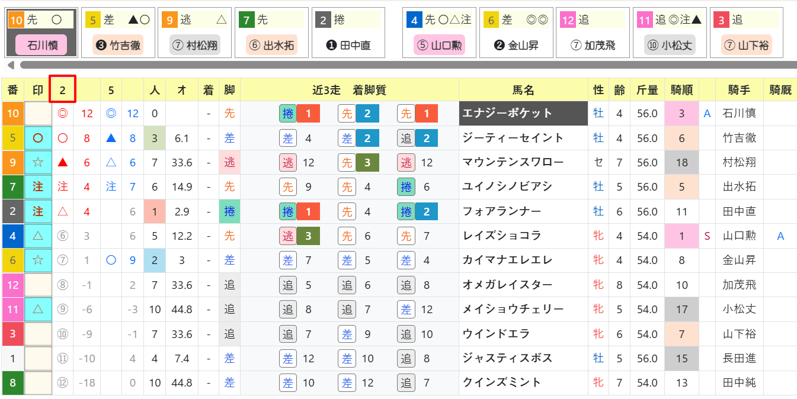Sort by the 番 column header
797x399 pixels.
[x=12, y=91]
